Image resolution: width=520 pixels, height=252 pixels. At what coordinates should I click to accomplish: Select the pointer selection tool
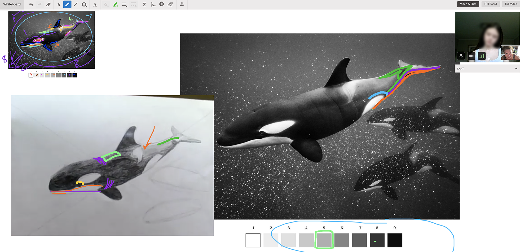pos(59,4)
